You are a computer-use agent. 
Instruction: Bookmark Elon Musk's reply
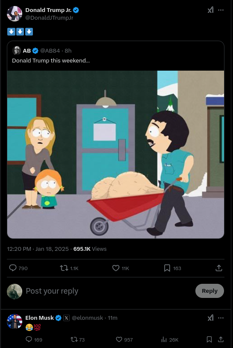tap(209, 339)
